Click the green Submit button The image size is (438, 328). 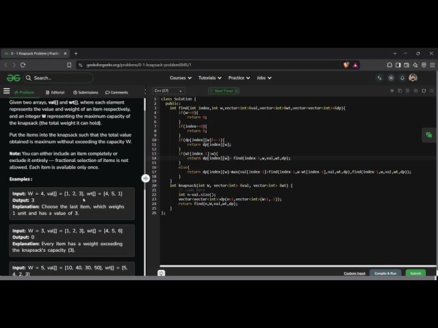click(415, 273)
